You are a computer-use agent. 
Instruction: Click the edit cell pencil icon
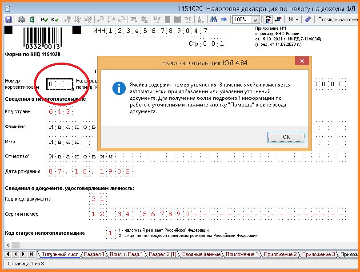[157, 20]
